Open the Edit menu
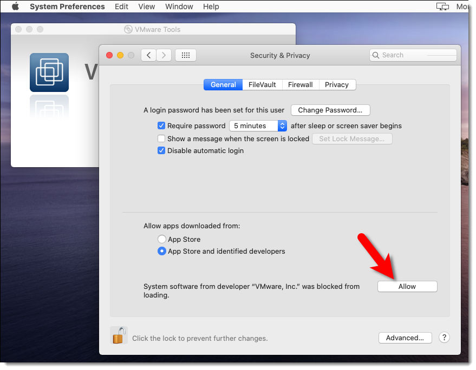This screenshot has height=370, width=476. click(x=121, y=6)
